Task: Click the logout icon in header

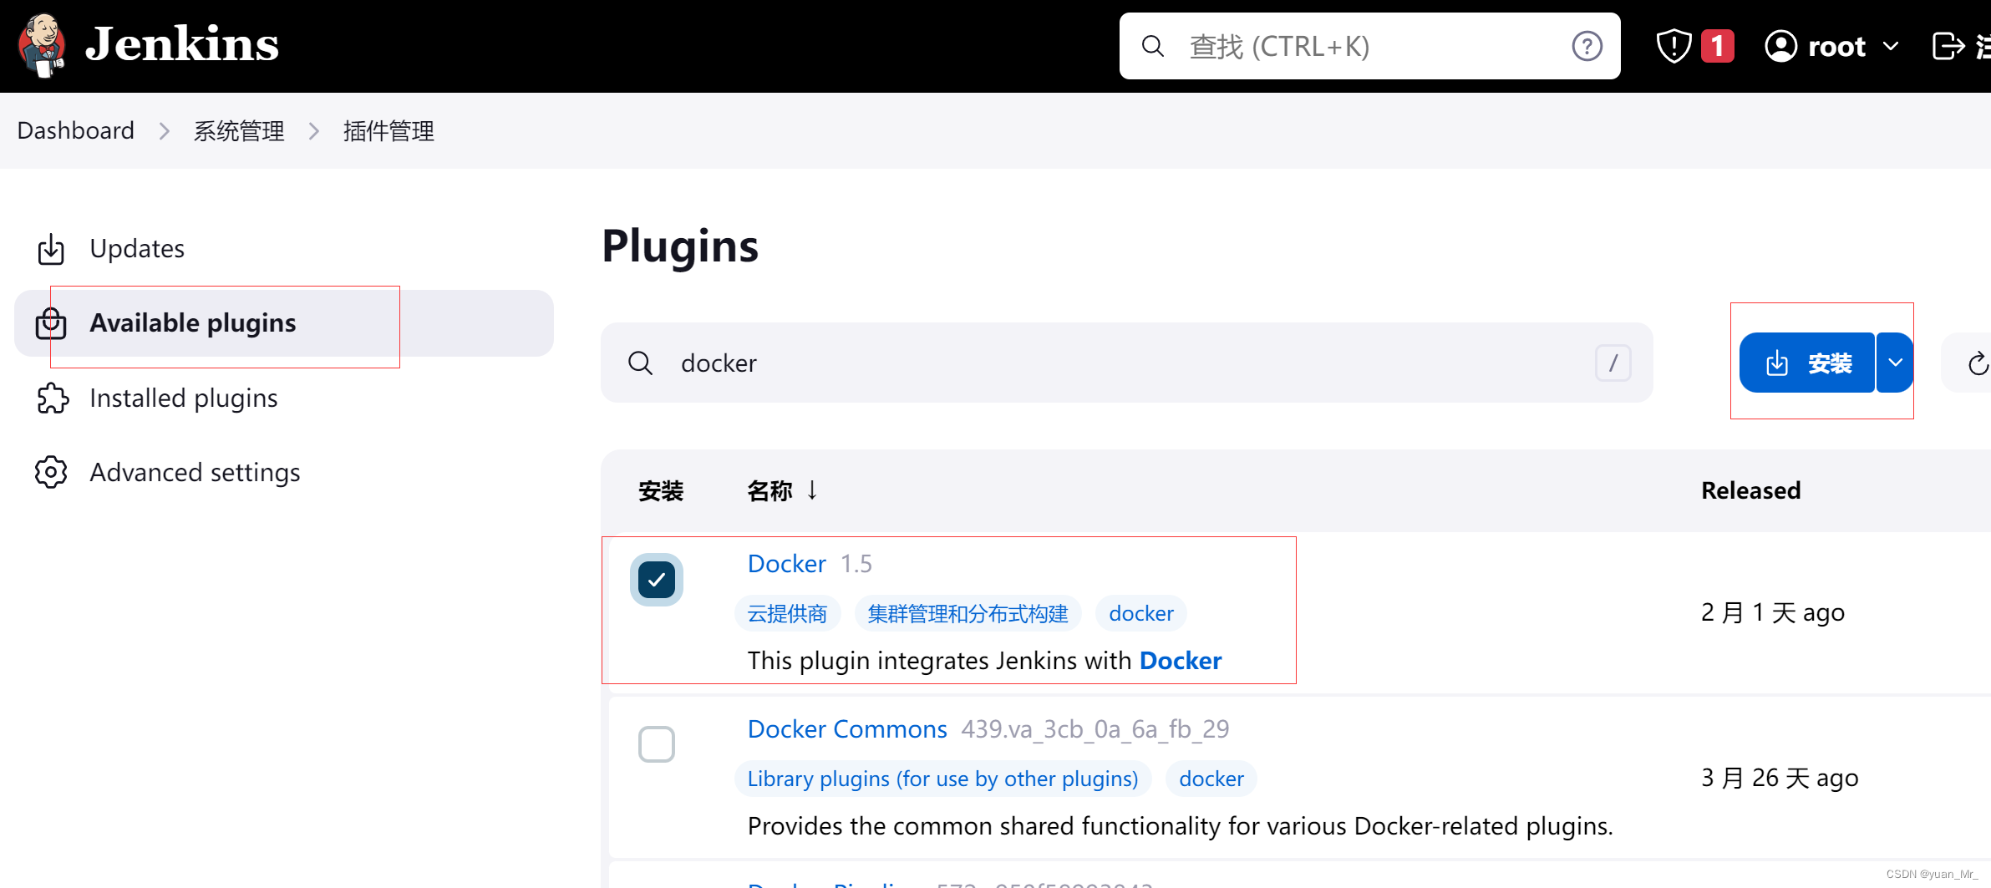Action: (x=1948, y=46)
